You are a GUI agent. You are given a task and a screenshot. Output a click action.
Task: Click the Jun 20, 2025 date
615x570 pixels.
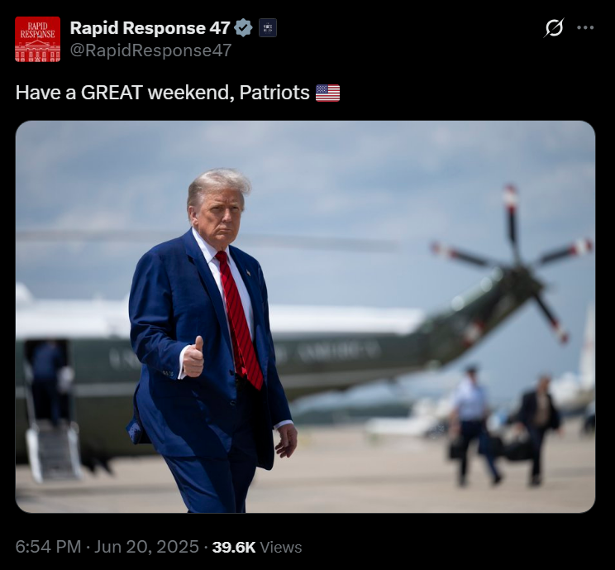click(x=146, y=547)
